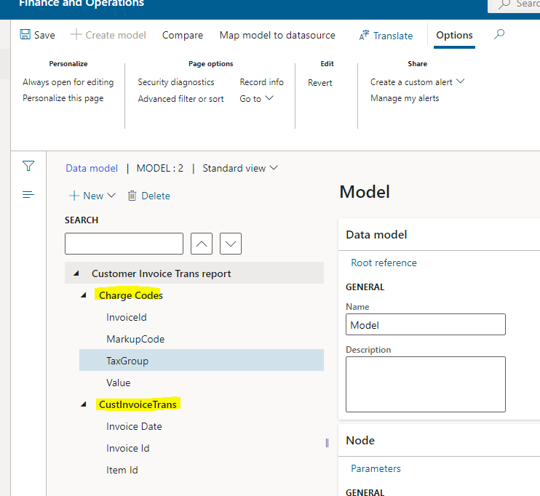Expand the Go to dropdown
The height and width of the screenshot is (496, 540).
pos(256,99)
